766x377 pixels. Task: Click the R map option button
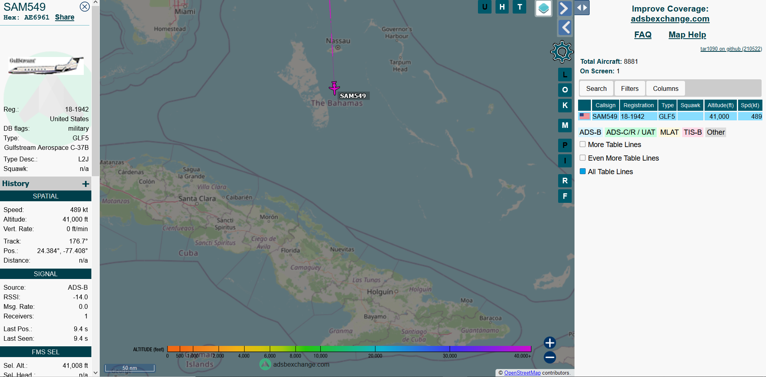tap(565, 181)
